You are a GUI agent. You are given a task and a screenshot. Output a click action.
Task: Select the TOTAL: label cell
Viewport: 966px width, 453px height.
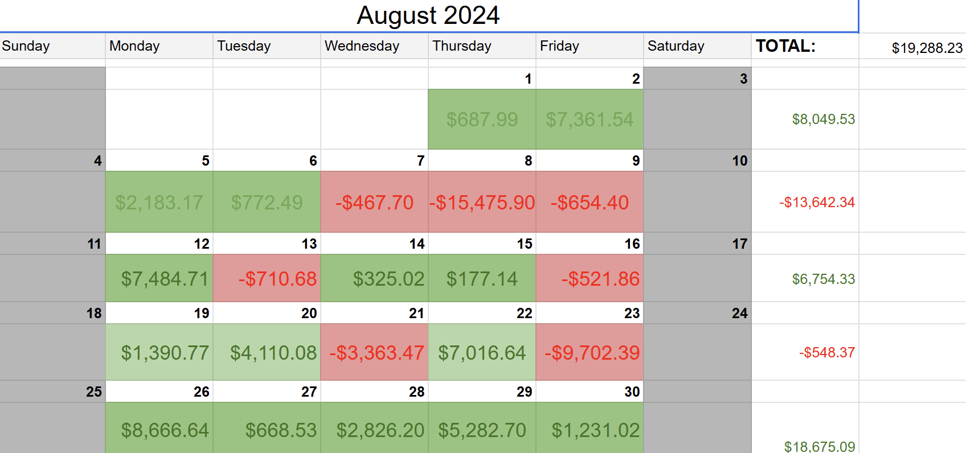point(804,46)
